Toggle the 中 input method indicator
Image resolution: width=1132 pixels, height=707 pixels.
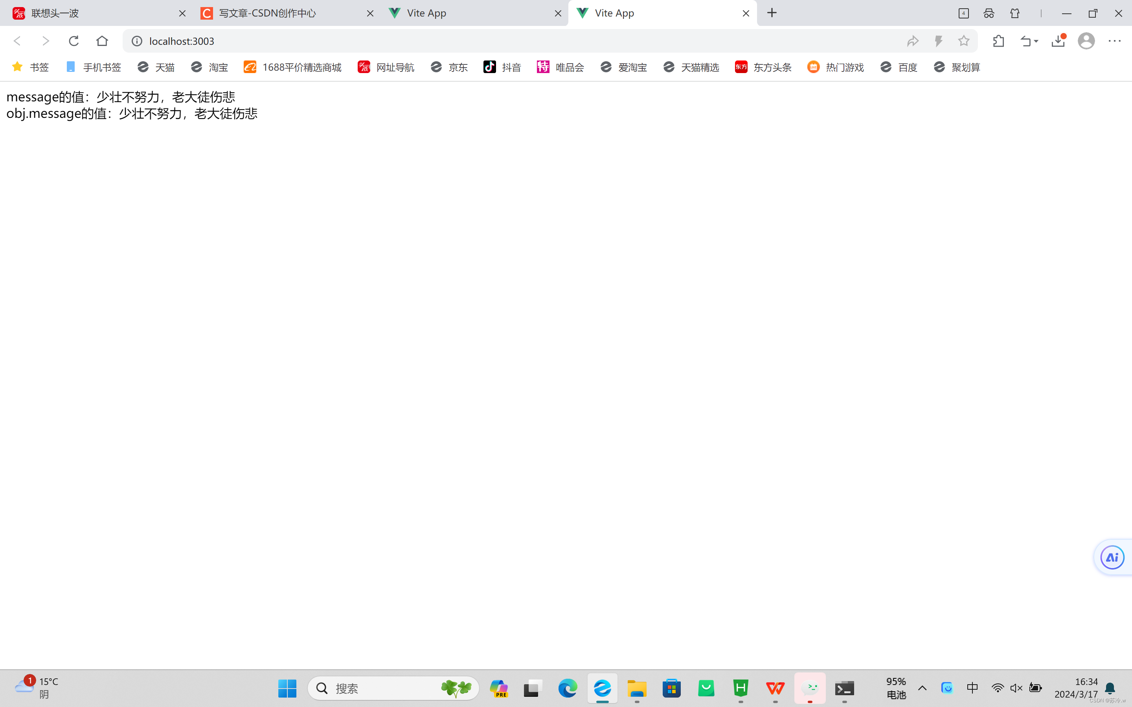click(972, 688)
